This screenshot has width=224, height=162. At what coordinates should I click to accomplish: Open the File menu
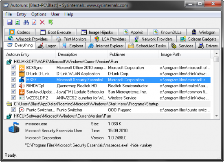coord(9,14)
